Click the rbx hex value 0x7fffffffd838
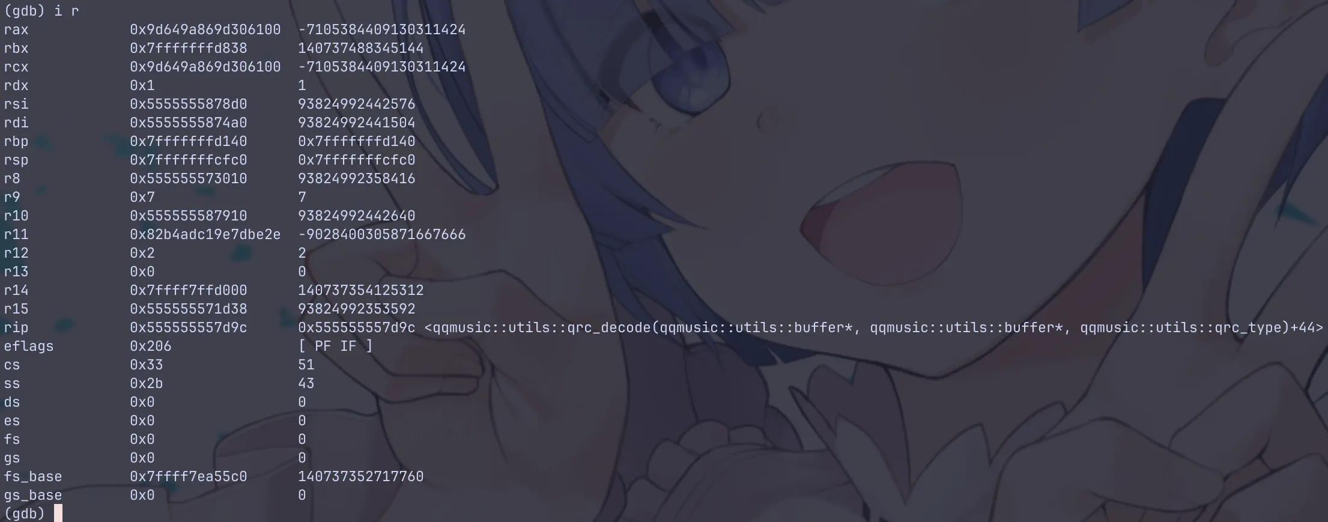 pyautogui.click(x=189, y=48)
